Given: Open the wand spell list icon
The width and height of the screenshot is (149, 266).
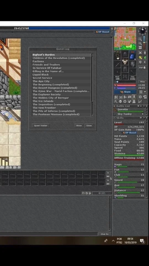Looking at the screenshot, I should [x=116, y=102].
